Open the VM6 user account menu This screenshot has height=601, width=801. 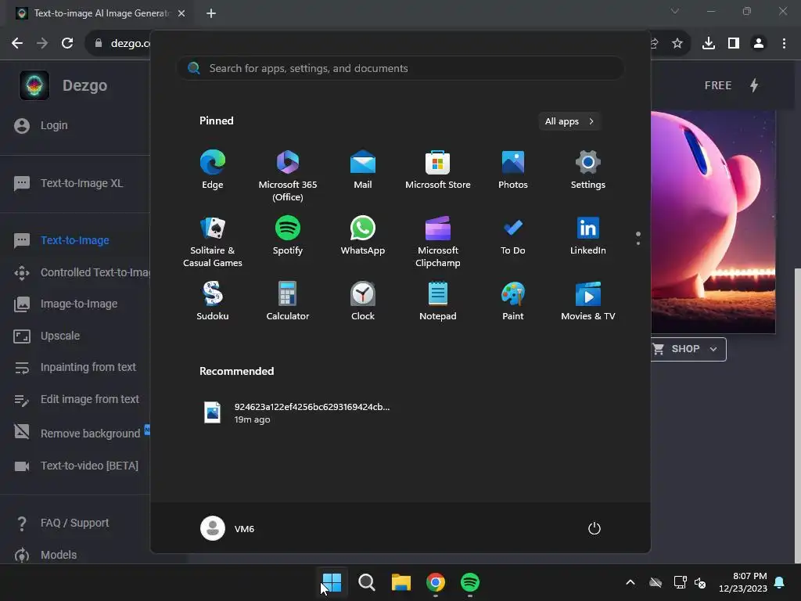coord(228,528)
